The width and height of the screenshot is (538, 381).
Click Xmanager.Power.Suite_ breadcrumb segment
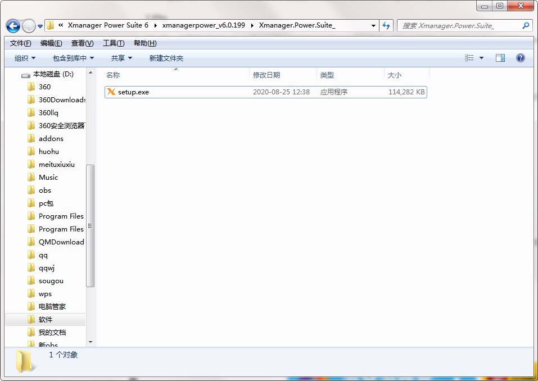pos(297,25)
